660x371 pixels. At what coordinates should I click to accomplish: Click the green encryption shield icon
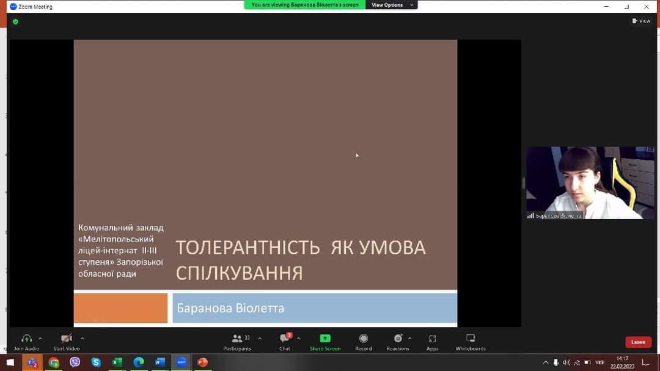(15, 21)
